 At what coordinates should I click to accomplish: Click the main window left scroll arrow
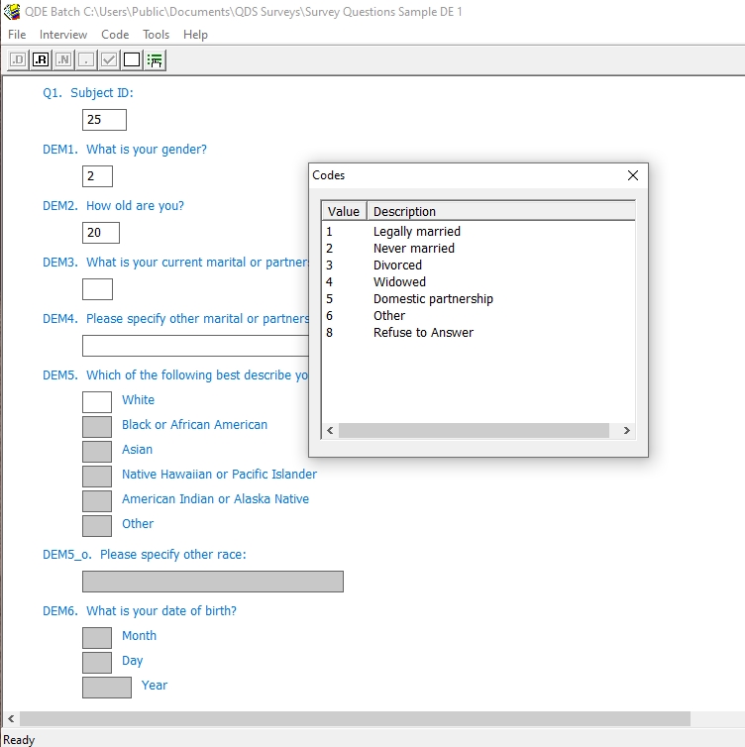click(11, 718)
